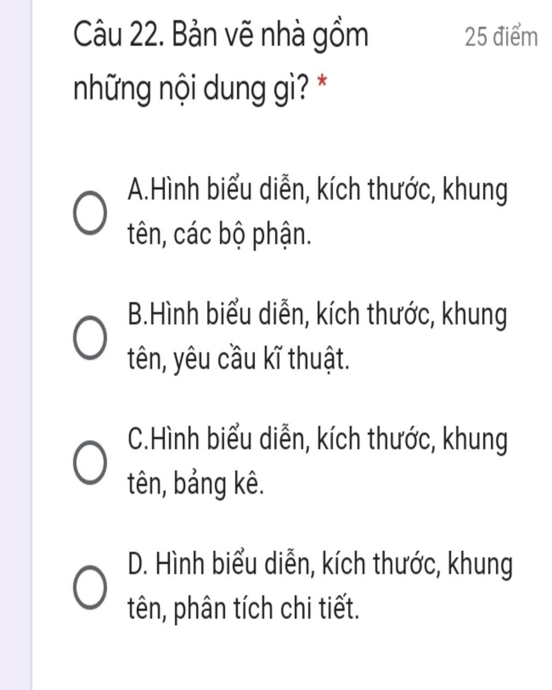This screenshot has width=552, height=690.
Task: Click the "25 điểm" points label
Action: pyautogui.click(x=501, y=38)
